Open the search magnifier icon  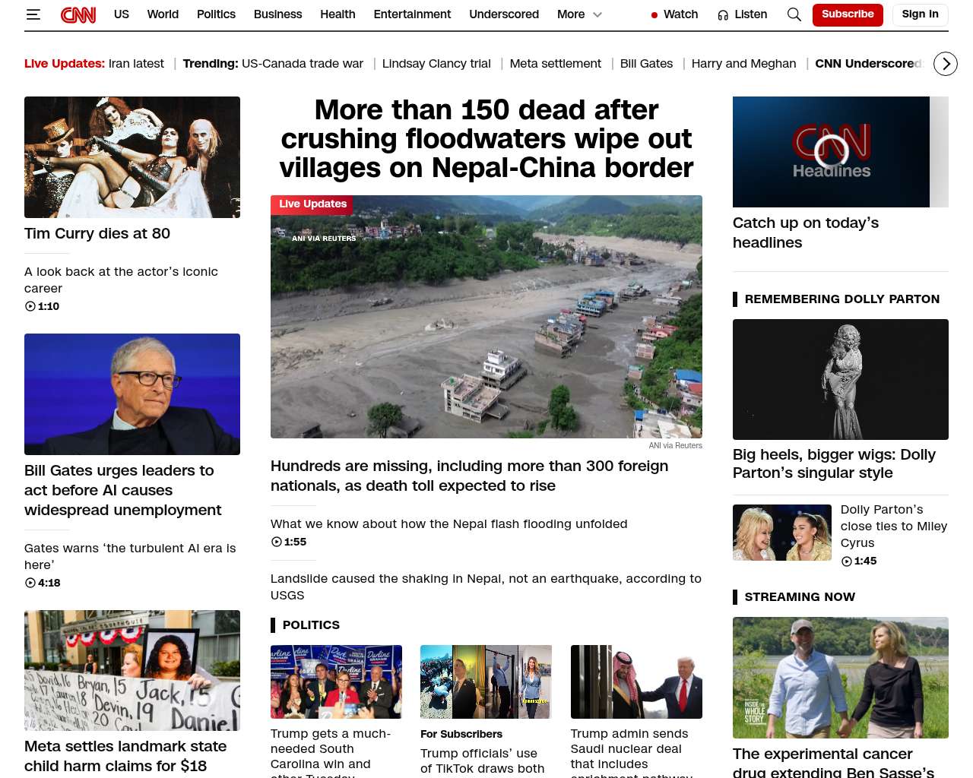point(794,14)
